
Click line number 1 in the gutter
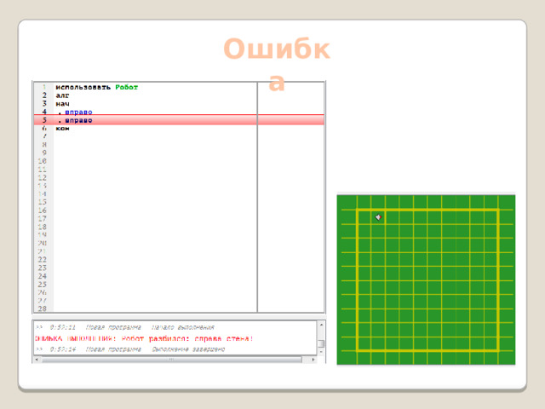point(43,87)
